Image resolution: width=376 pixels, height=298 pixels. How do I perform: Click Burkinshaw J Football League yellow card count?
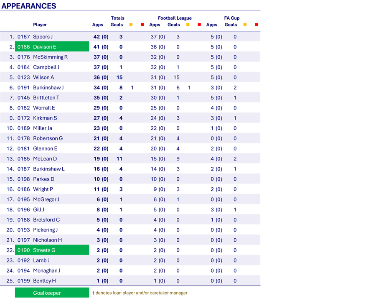click(189, 88)
